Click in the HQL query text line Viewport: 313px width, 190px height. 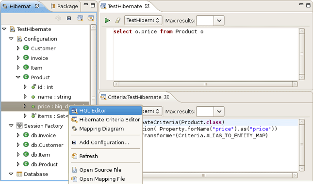(159, 31)
